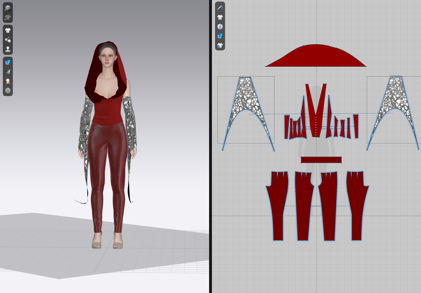Image resolution: width=421 pixels, height=293 pixels.
Task: Toggle the blue info icon in 2D toolbar
Action: click(220, 27)
